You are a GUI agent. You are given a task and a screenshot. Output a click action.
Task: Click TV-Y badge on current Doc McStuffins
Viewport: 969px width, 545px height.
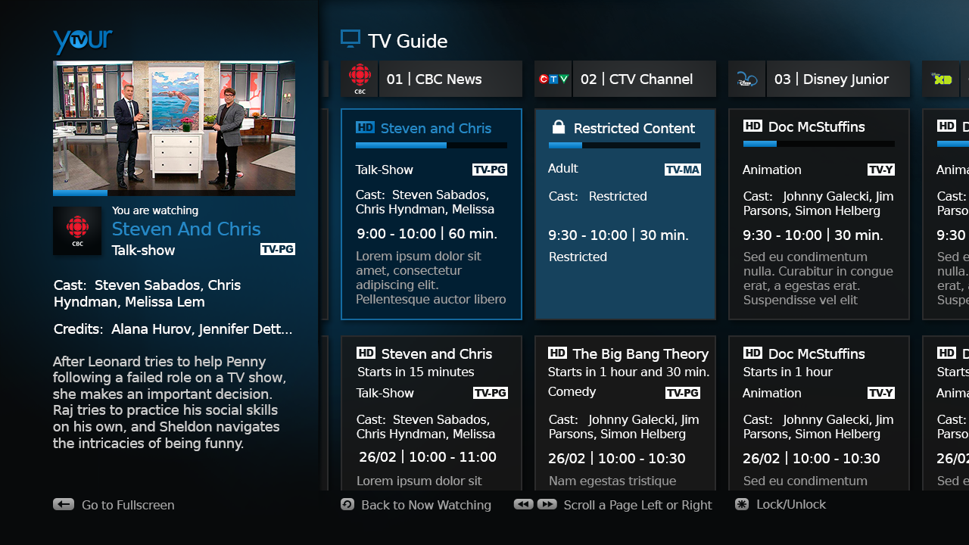[x=881, y=170]
